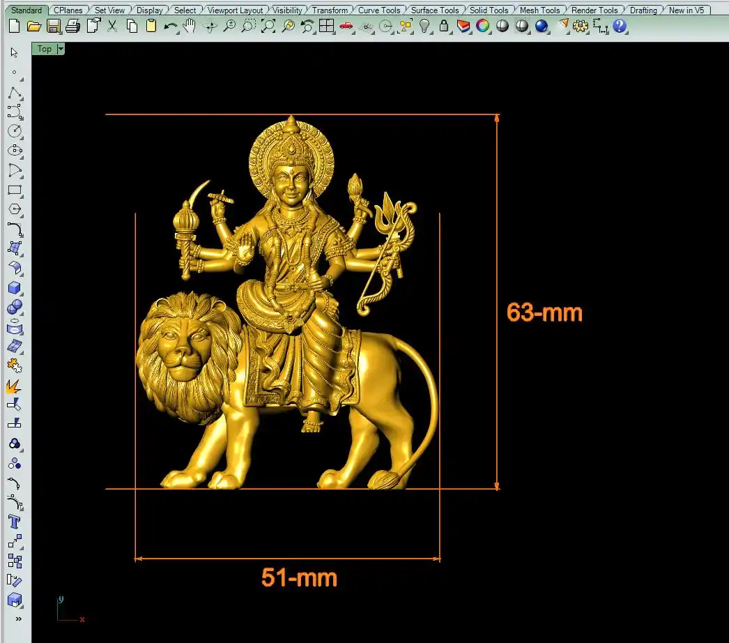Expand the sidebar overflow chevron at bottom
Viewport: 729px width, 643px height.
point(18,619)
